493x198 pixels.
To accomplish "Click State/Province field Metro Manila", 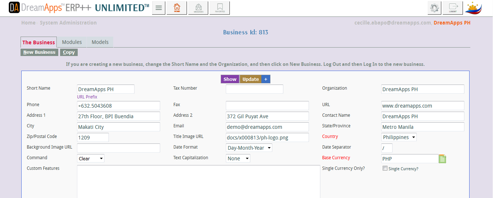I will [423, 127].
